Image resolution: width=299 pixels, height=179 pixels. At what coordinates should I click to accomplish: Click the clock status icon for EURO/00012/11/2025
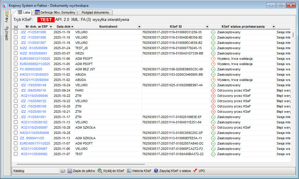coord(213,59)
